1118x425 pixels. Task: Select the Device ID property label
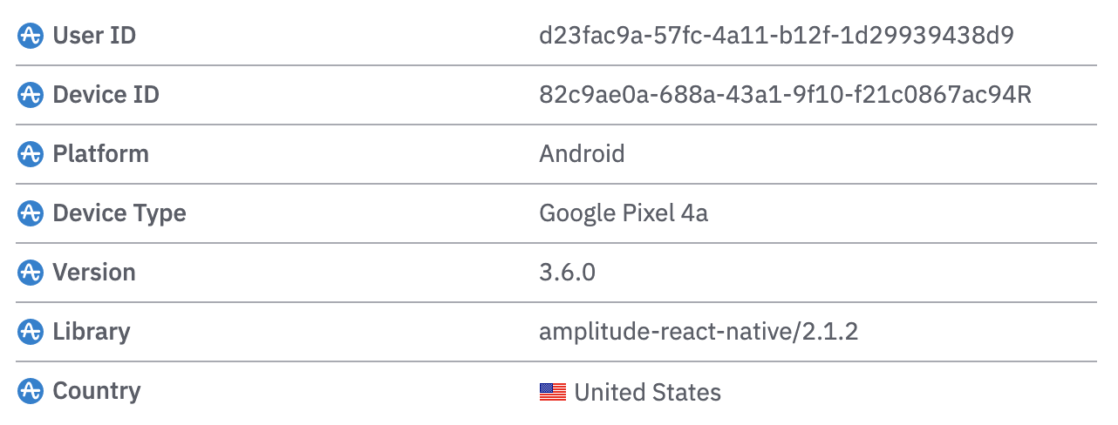(x=106, y=95)
